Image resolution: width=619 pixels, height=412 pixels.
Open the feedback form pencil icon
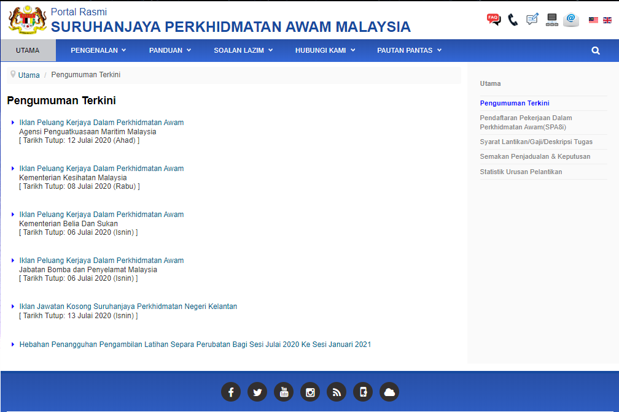[x=532, y=20]
